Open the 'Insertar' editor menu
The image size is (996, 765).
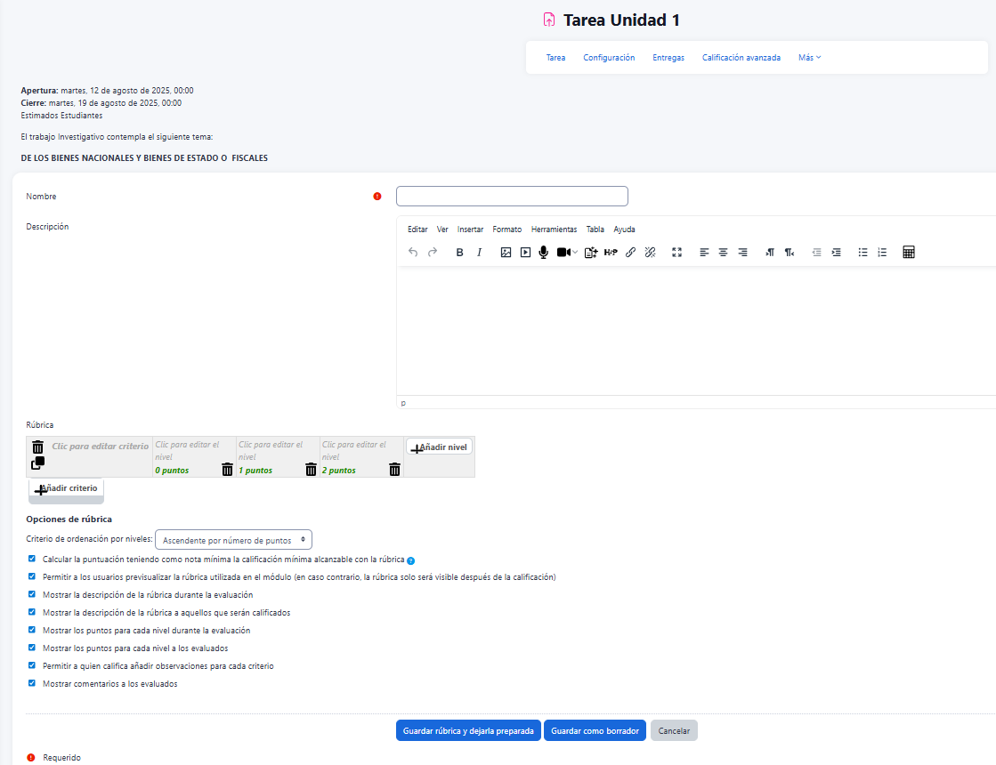(x=470, y=229)
